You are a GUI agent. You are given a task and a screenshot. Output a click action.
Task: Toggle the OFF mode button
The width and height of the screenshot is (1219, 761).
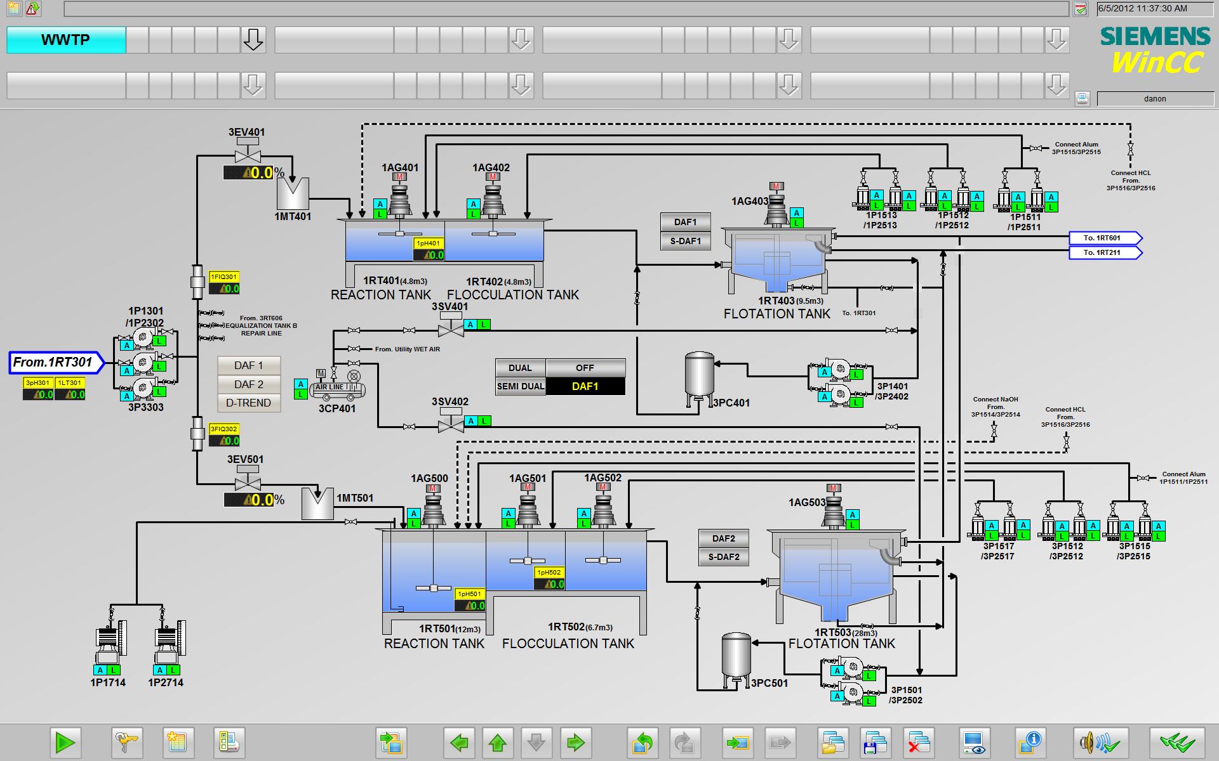pos(585,368)
